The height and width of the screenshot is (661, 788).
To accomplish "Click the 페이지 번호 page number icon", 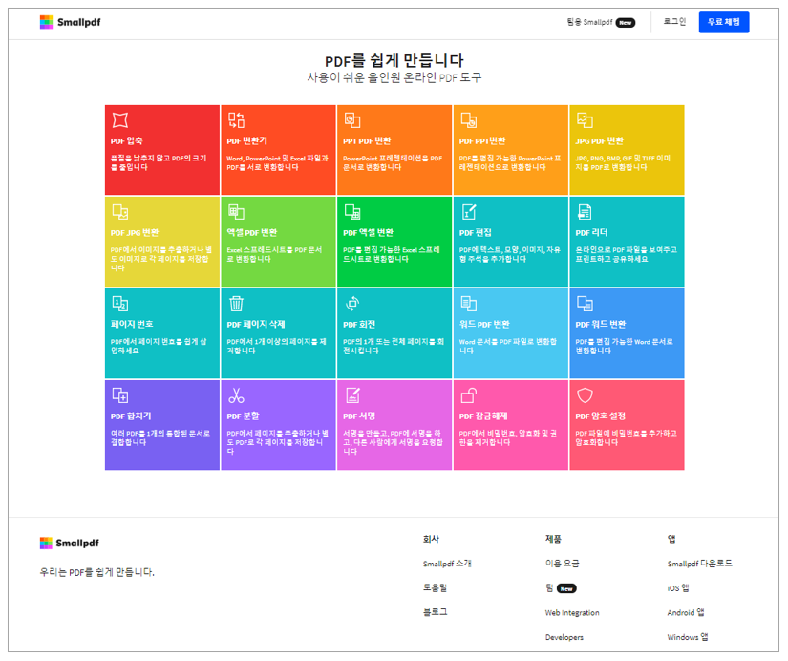I will point(120,304).
